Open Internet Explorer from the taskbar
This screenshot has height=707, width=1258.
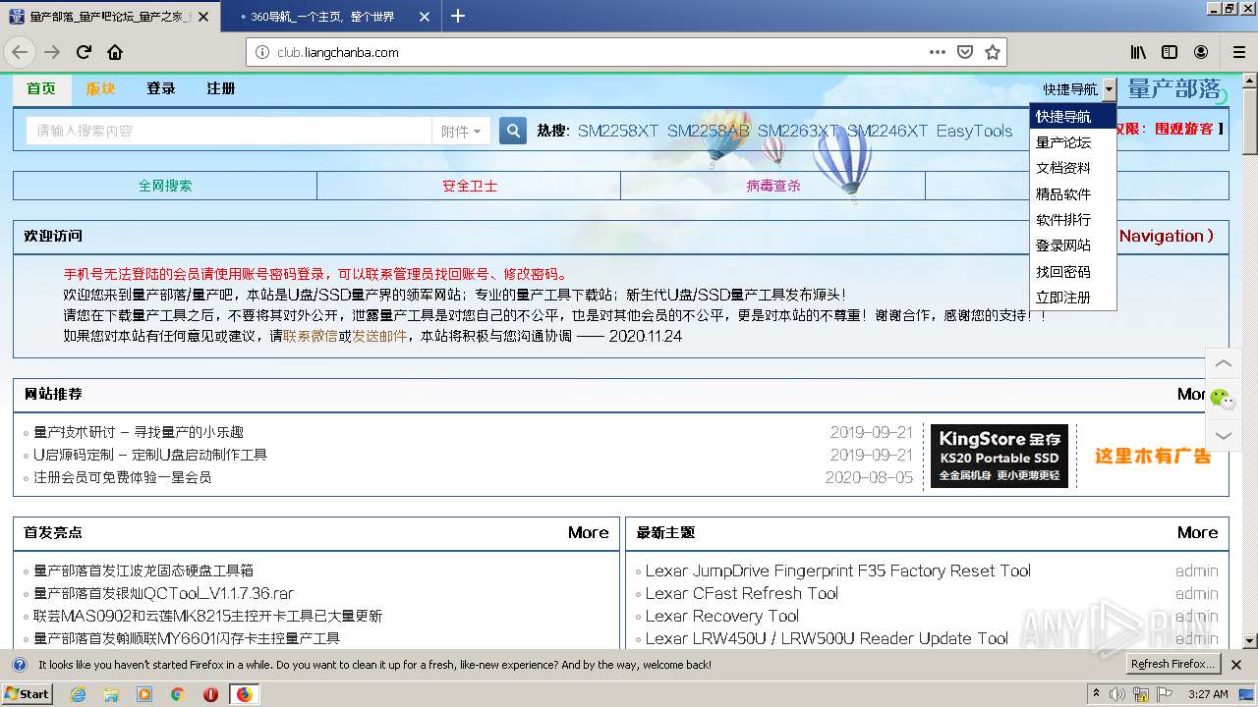click(x=78, y=694)
